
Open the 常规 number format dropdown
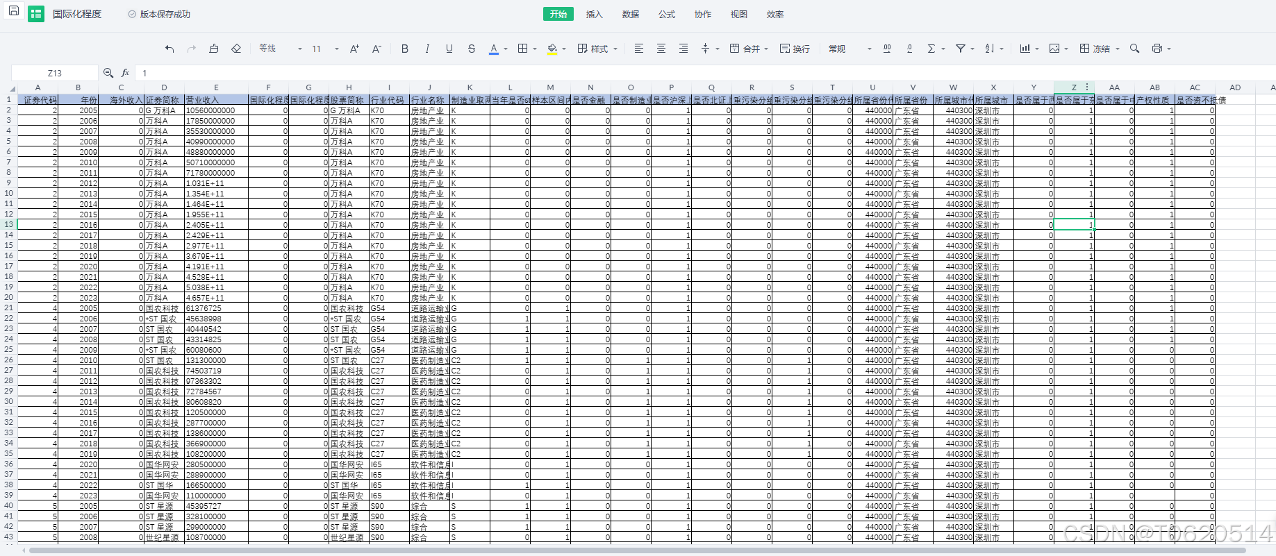click(x=850, y=49)
